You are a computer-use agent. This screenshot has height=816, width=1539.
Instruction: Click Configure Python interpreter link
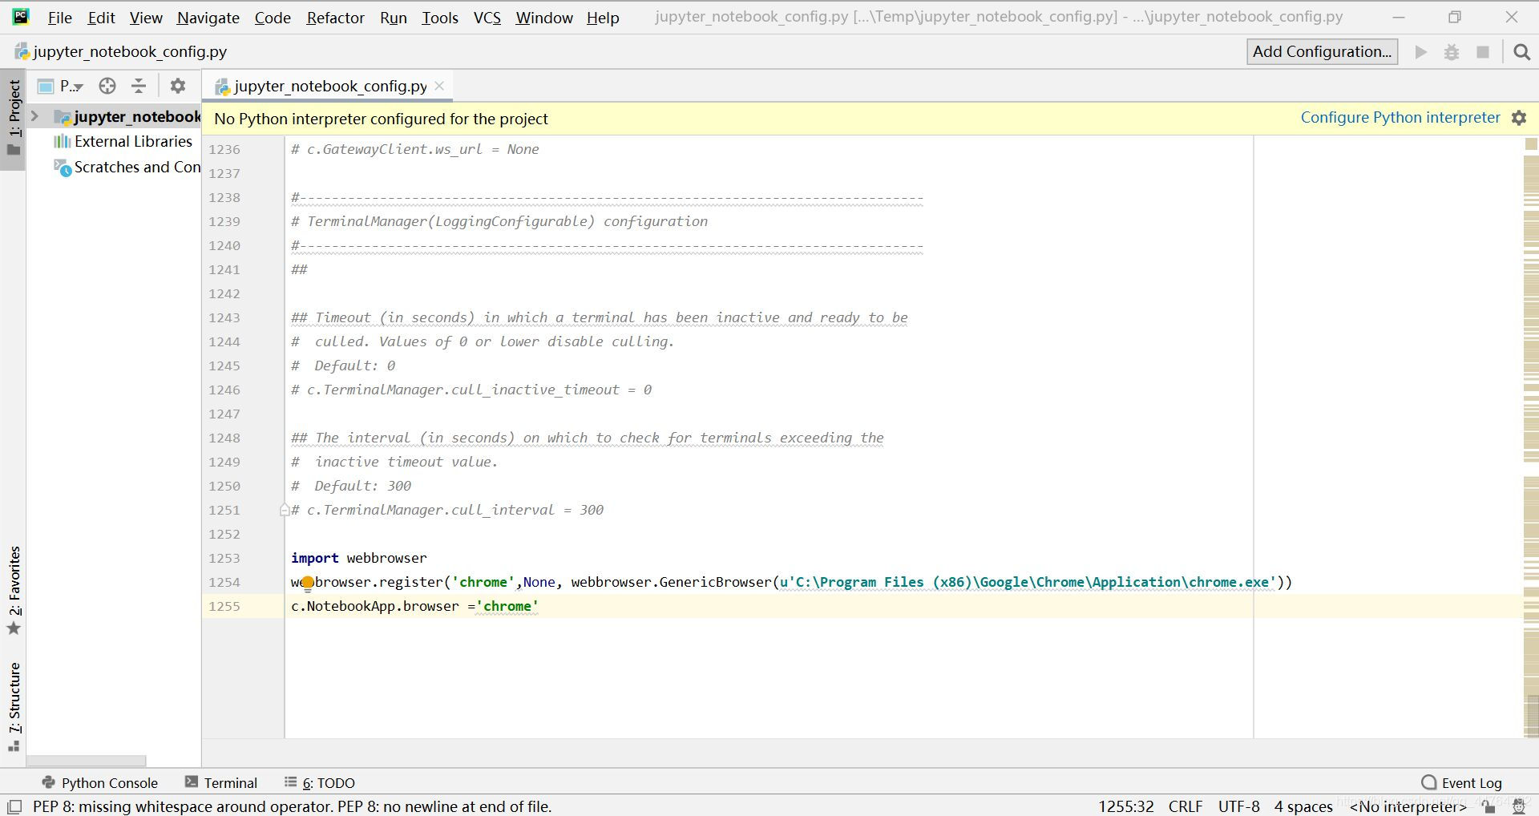coord(1400,118)
